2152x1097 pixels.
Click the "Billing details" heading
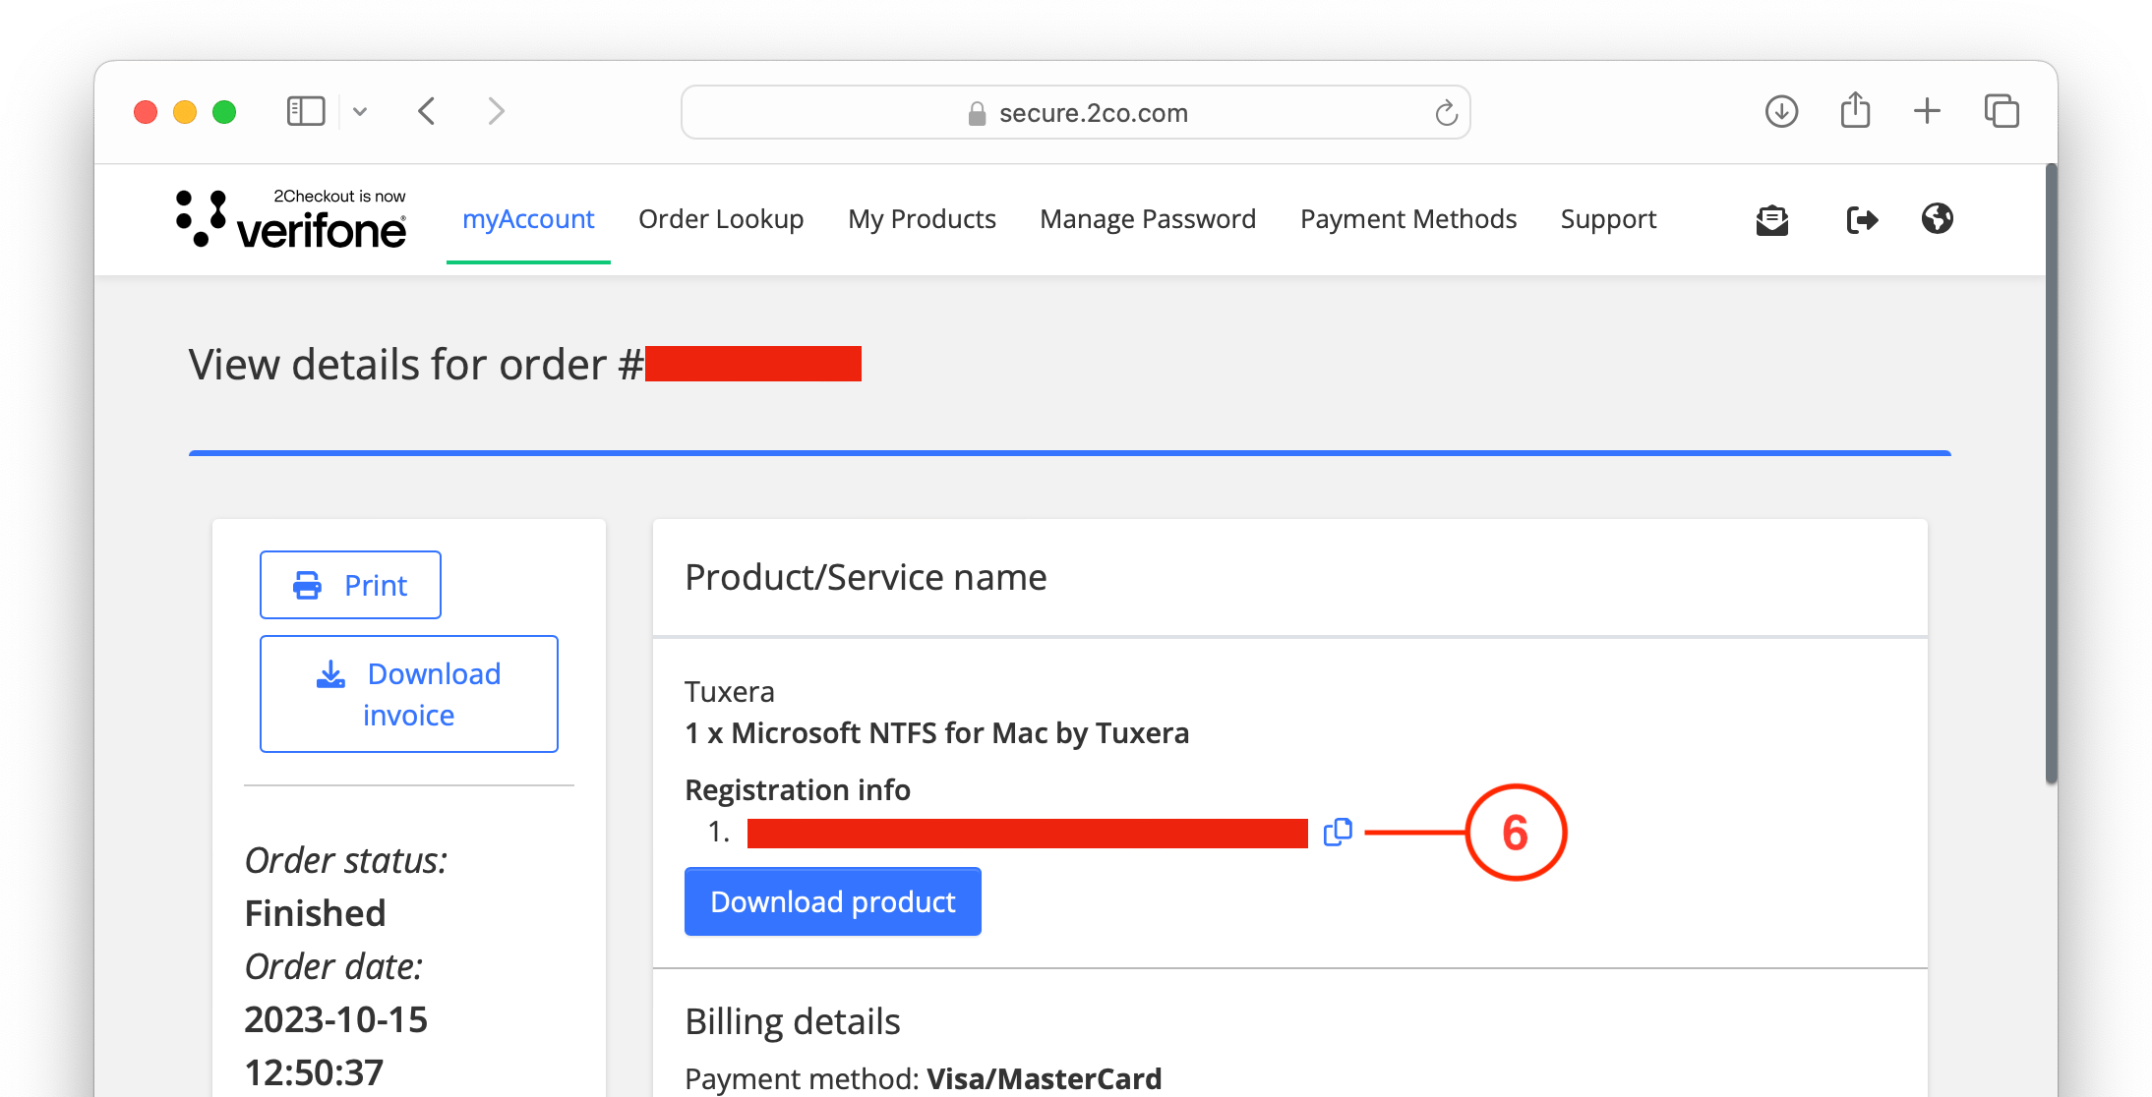pos(793,1022)
